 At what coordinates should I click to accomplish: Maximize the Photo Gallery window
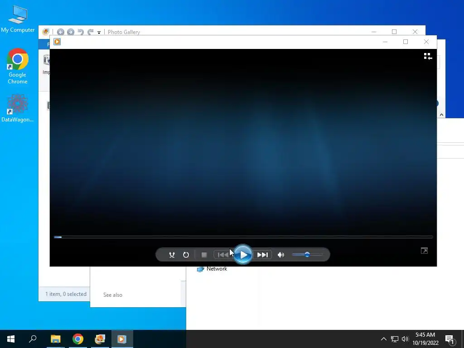[x=394, y=32]
